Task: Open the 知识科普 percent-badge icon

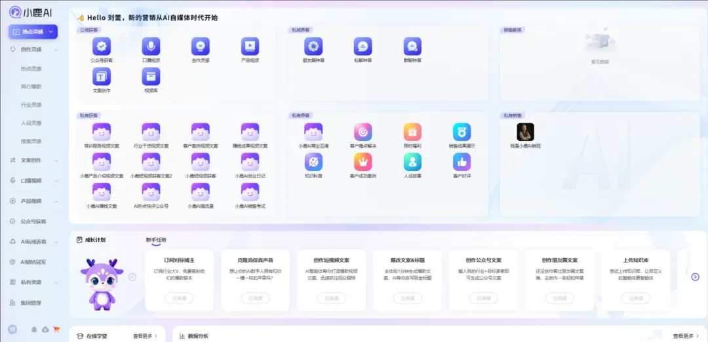Action: point(313,162)
